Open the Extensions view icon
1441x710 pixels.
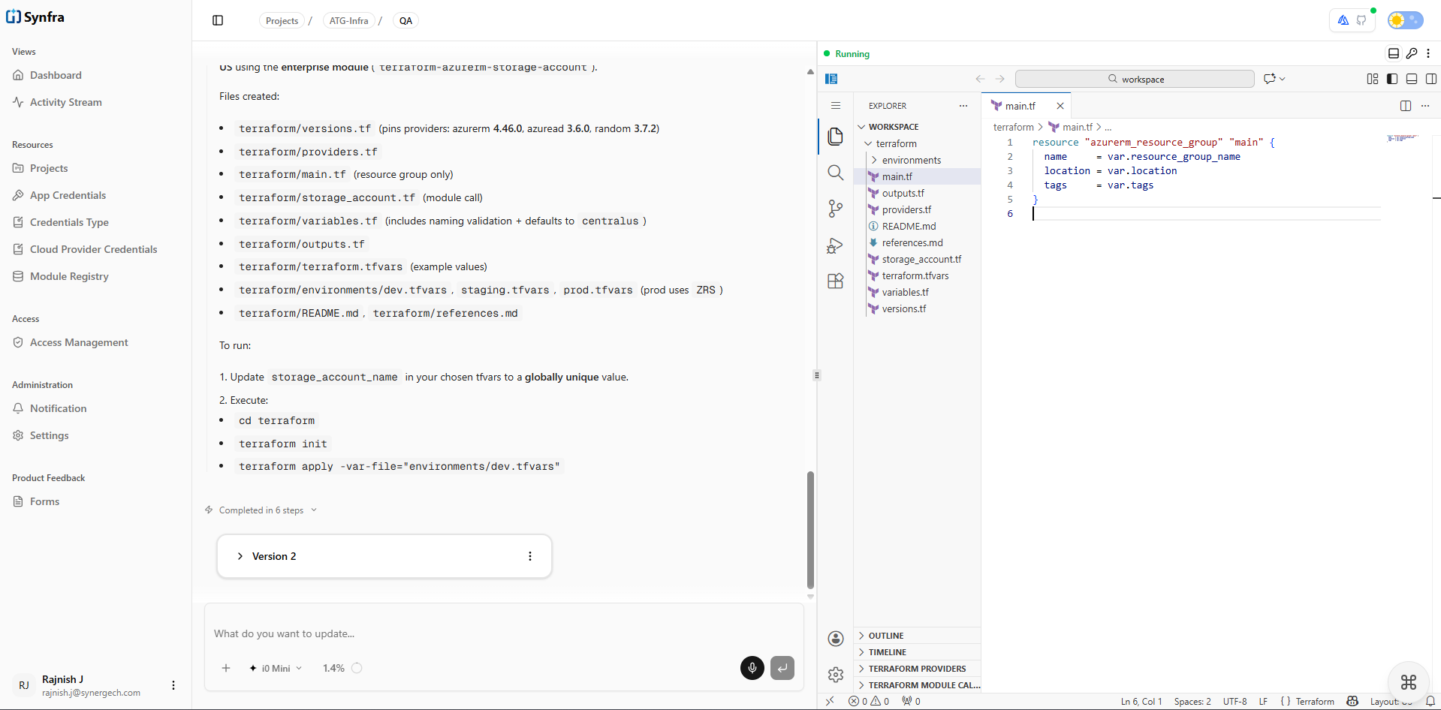coord(835,281)
